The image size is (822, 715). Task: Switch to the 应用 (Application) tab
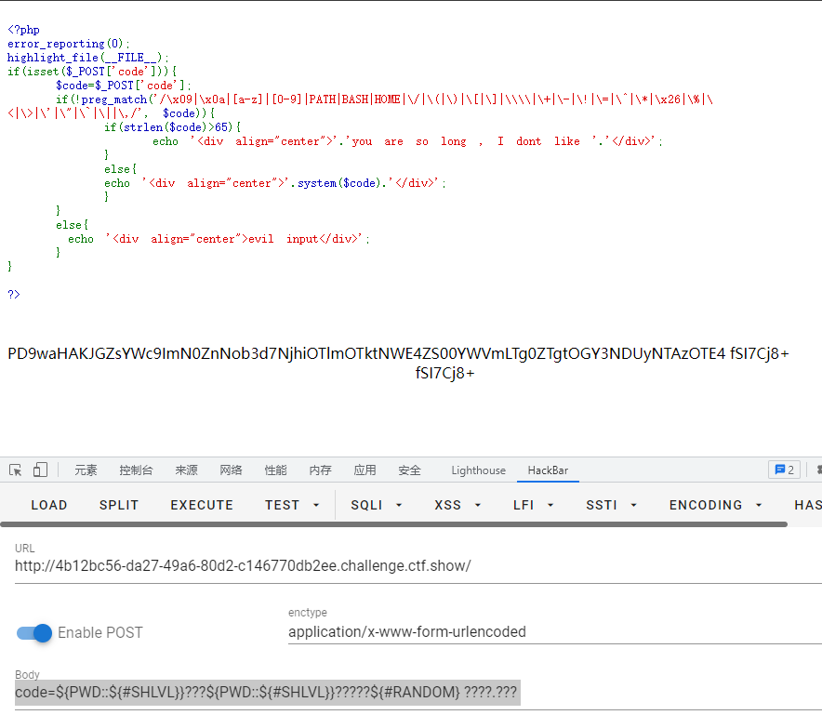(x=365, y=470)
